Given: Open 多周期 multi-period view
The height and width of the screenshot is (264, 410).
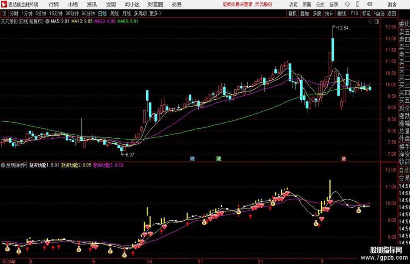Looking at the screenshot, I should pyautogui.click(x=140, y=13).
